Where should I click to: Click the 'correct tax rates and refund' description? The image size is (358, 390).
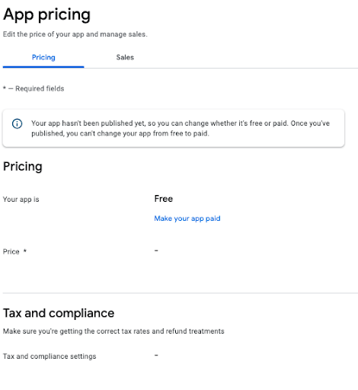tap(113, 331)
